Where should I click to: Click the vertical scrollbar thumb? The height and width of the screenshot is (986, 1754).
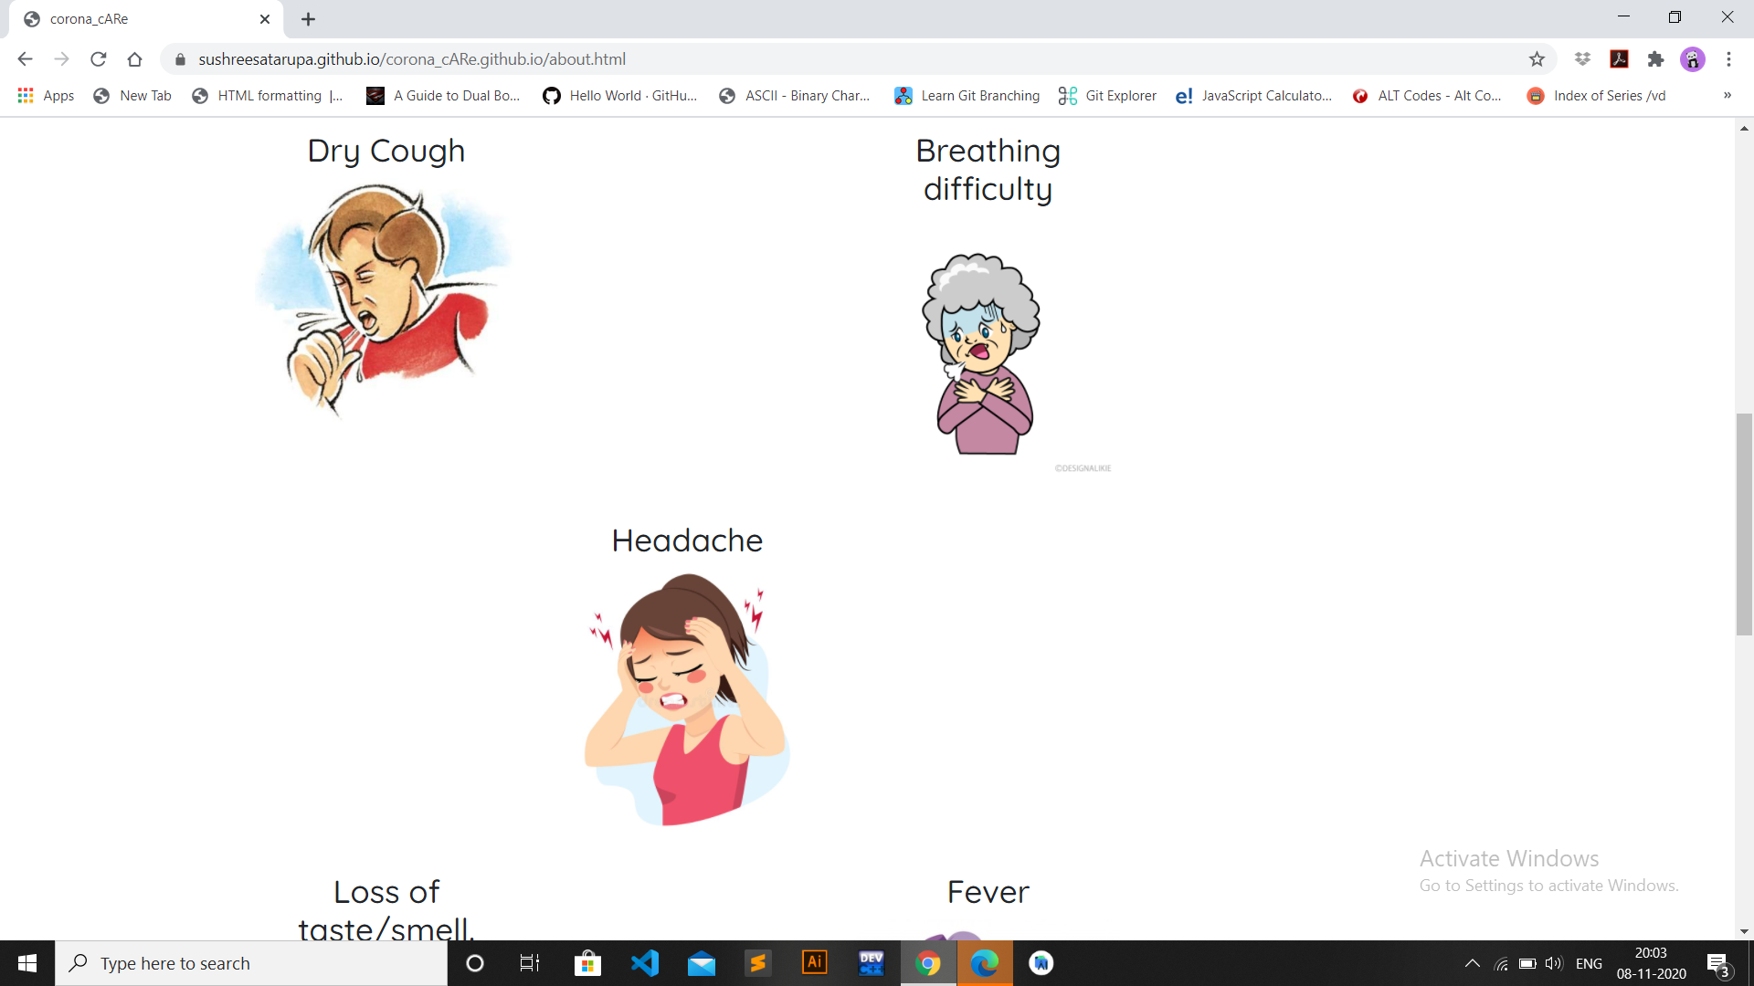(x=1744, y=524)
